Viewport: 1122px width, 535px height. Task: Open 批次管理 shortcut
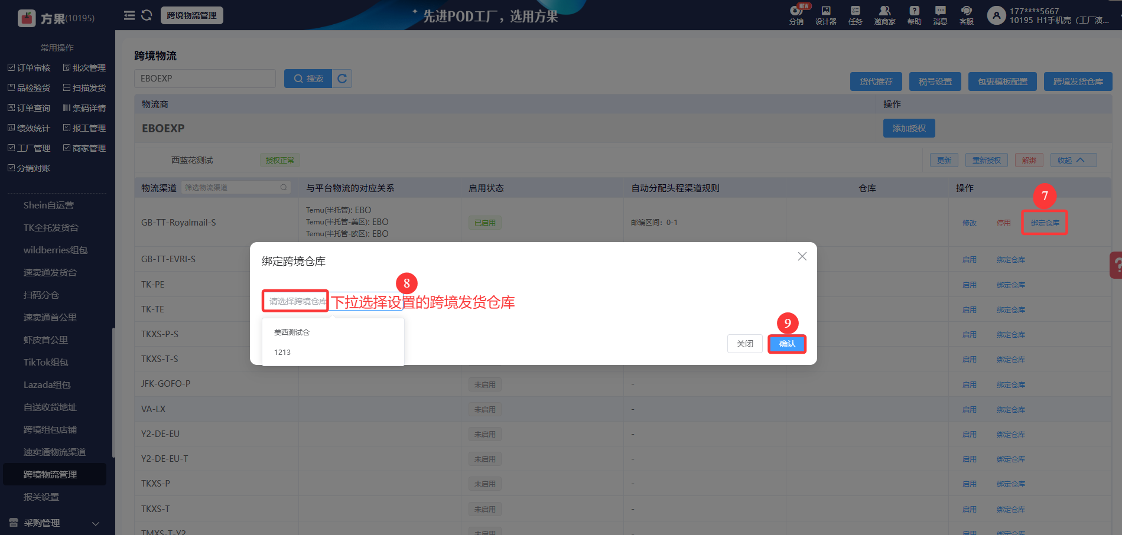pos(84,68)
